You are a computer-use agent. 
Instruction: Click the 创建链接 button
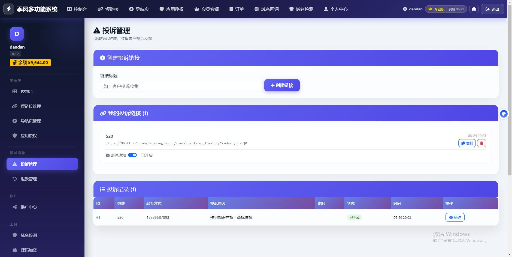click(x=282, y=85)
